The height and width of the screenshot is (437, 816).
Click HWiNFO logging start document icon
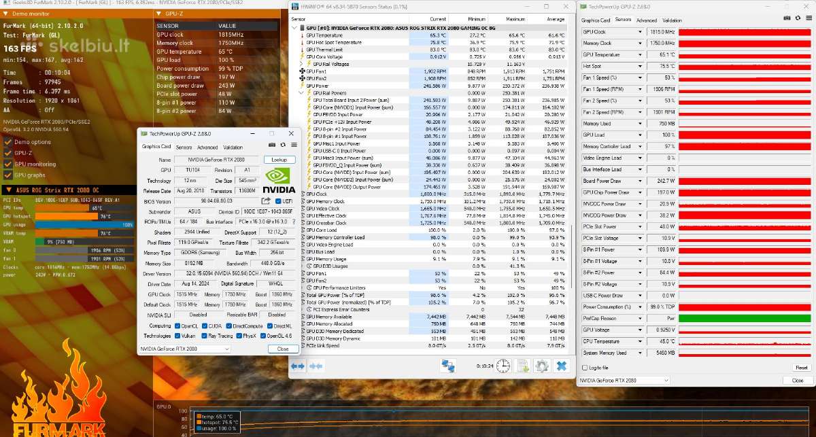[x=522, y=366]
